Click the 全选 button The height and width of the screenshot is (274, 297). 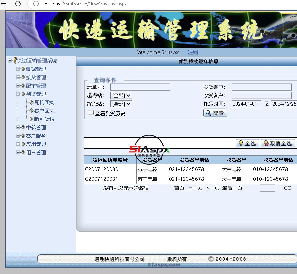(x=247, y=143)
